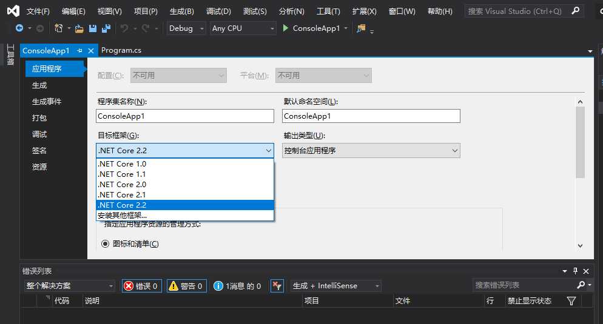Open the 扩展(X) menu
This screenshot has width=603, height=324.
point(364,11)
